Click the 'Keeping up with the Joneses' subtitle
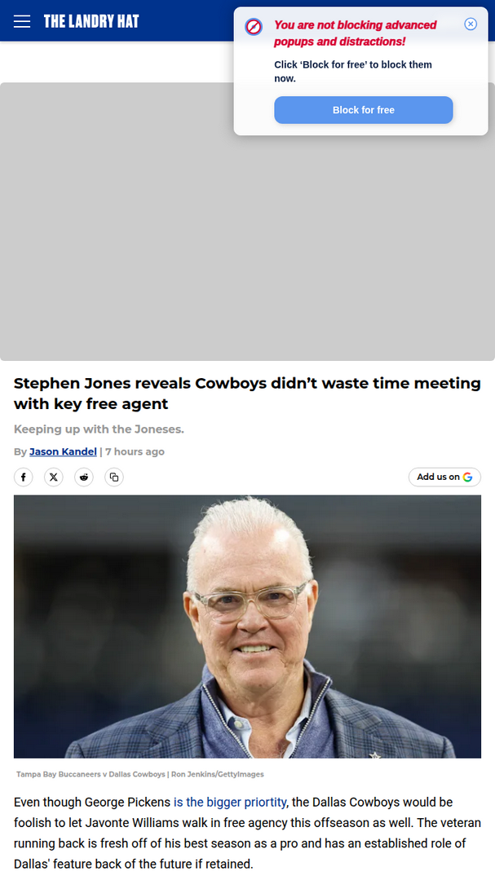 [x=99, y=429]
